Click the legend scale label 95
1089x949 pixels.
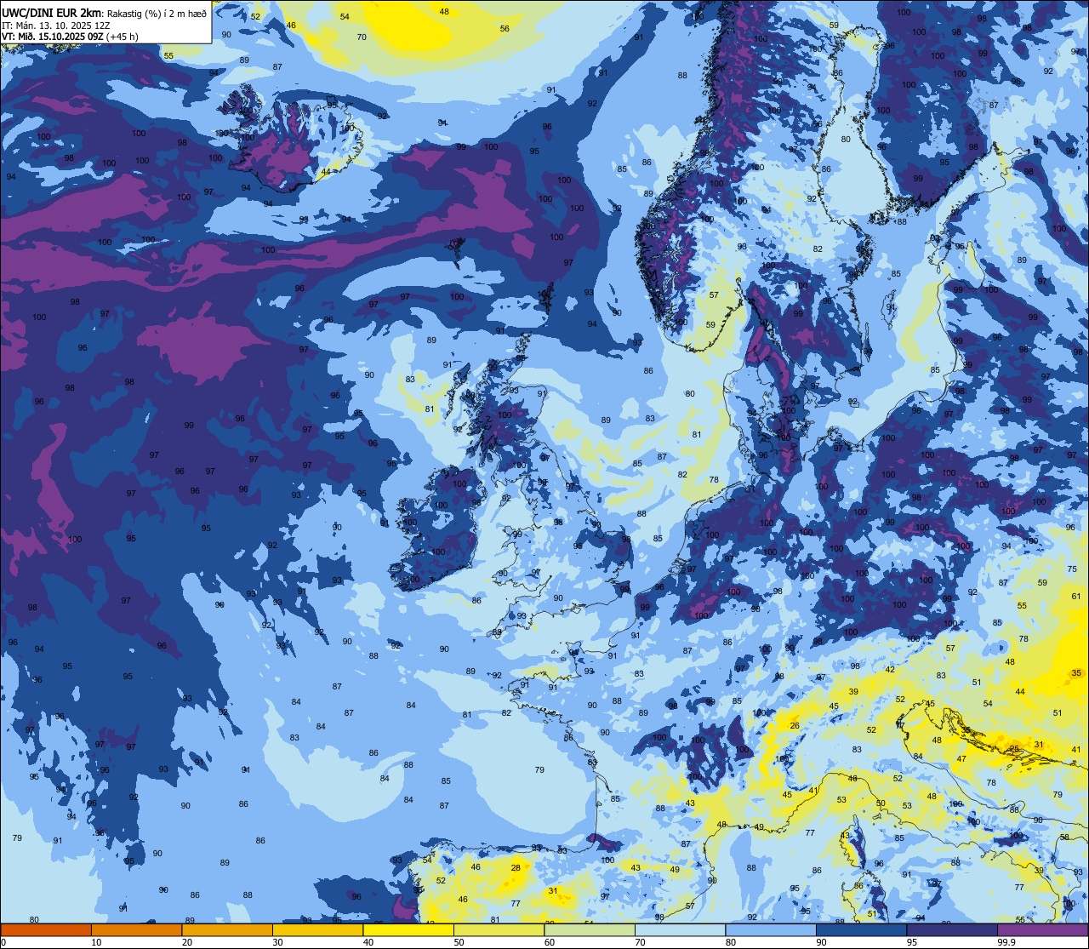912,942
